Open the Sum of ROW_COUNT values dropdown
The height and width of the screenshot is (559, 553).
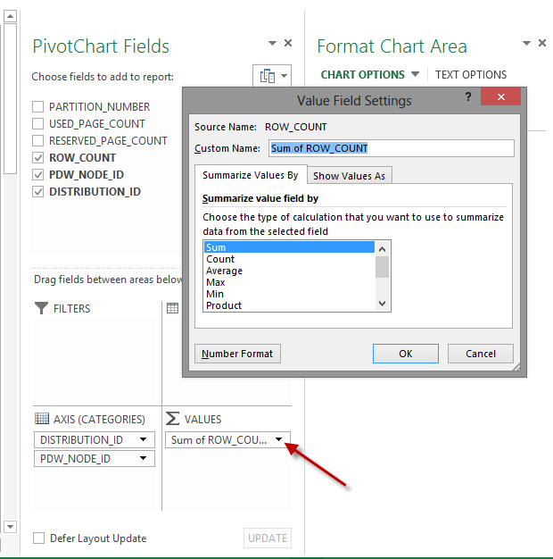278,439
